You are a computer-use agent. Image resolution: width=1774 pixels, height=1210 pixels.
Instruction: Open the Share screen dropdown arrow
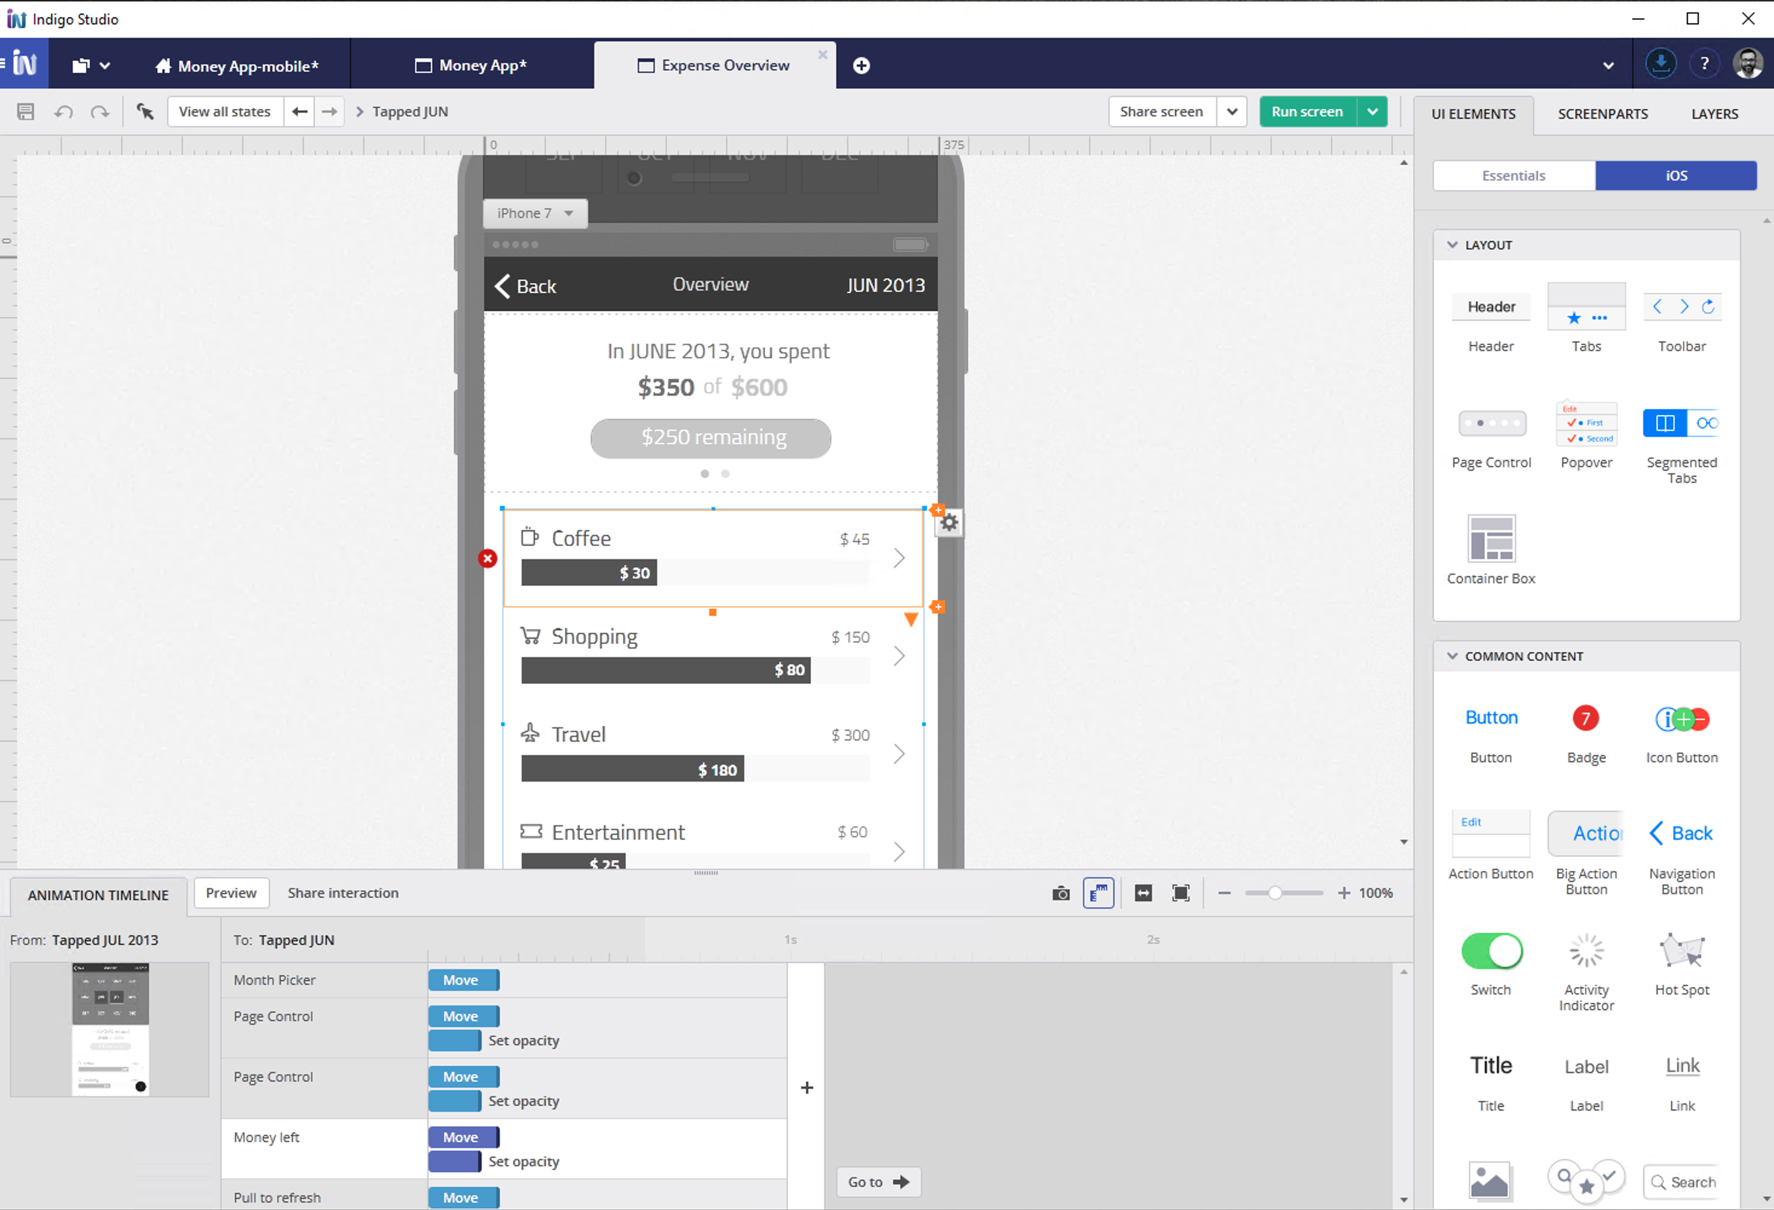click(x=1232, y=111)
